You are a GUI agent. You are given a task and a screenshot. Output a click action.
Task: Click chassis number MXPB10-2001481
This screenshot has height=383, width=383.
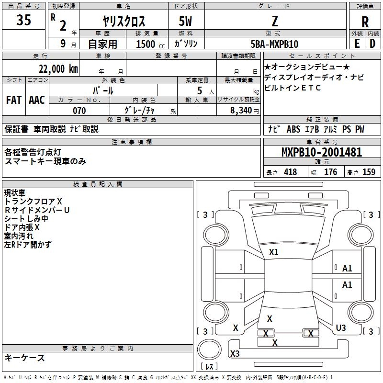322,152
